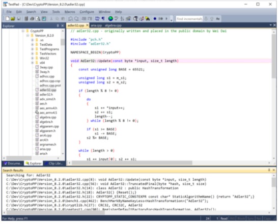
Task: Pin the Search Results panel
Action: coord(269,170)
